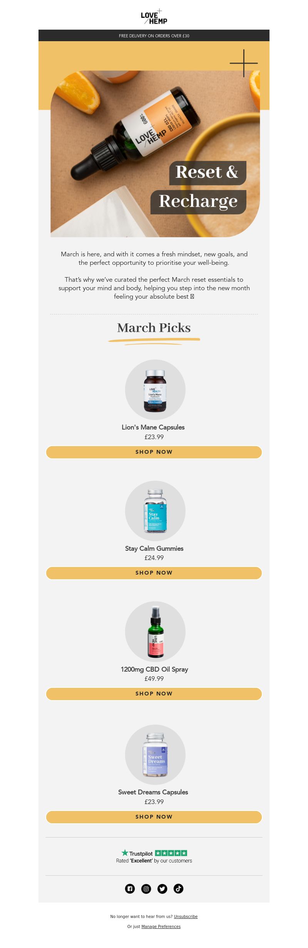
Task: Shop now for Stay Calm Gummies
Action: coord(154,573)
